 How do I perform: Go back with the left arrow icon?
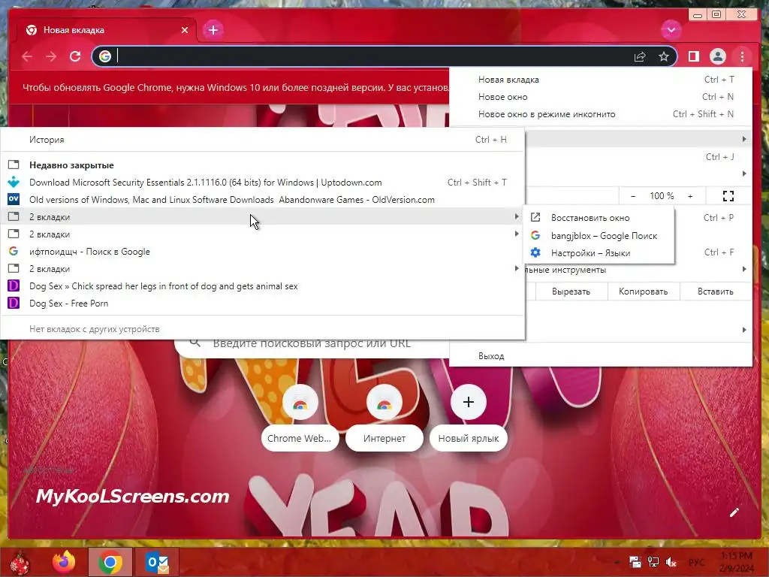[27, 57]
